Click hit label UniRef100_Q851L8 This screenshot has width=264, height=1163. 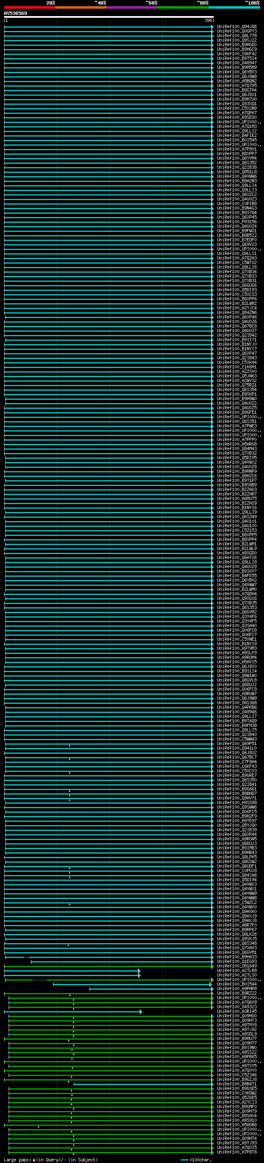[x=237, y=172]
